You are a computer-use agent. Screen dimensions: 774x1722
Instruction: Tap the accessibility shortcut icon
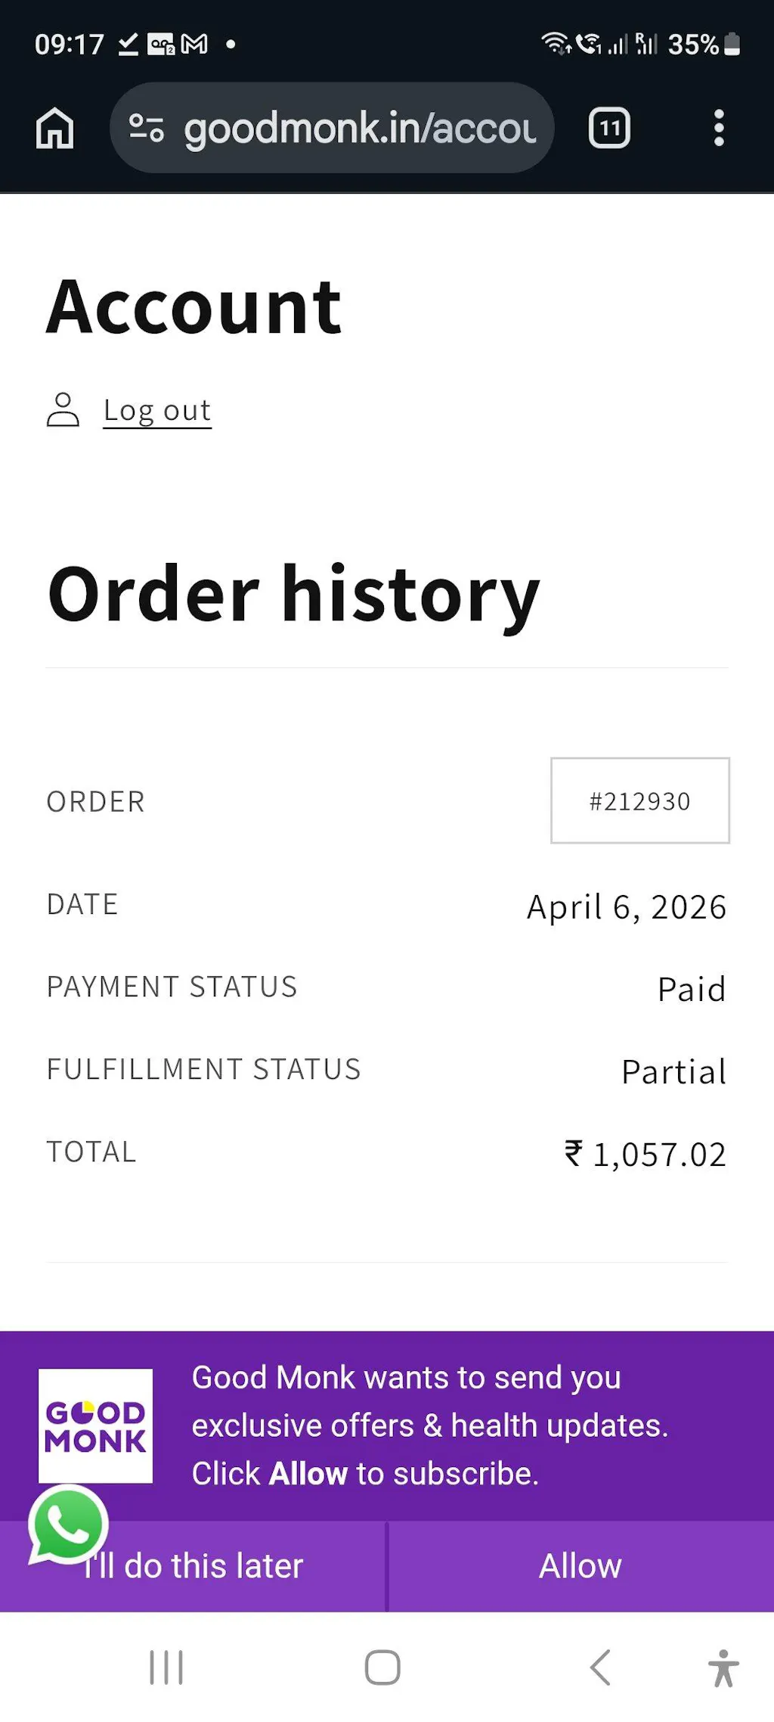click(723, 1668)
